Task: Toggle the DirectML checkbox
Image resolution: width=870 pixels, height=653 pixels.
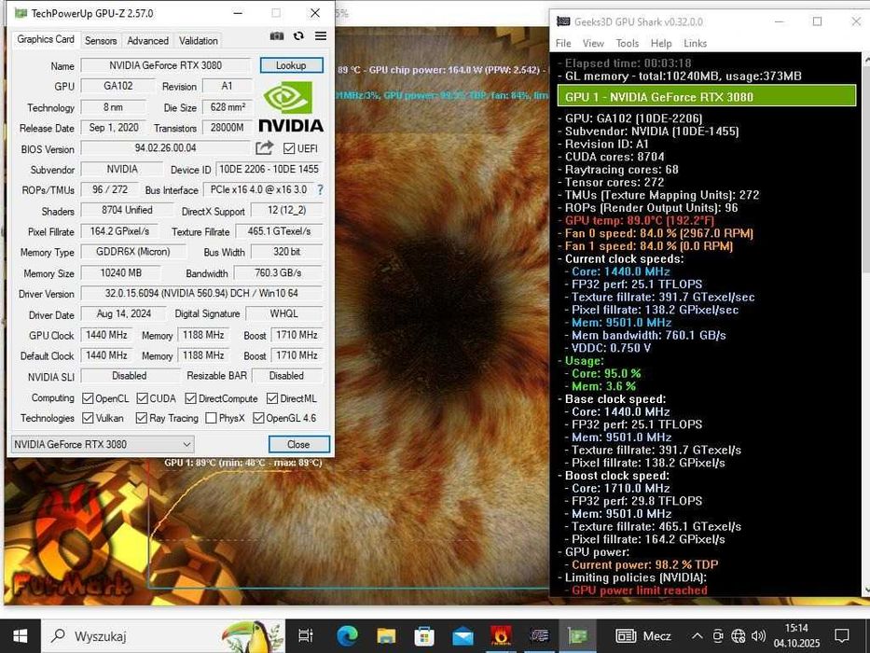Action: click(272, 398)
